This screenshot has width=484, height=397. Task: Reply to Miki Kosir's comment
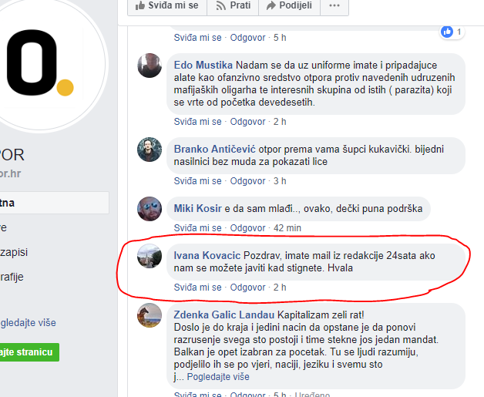(x=247, y=228)
